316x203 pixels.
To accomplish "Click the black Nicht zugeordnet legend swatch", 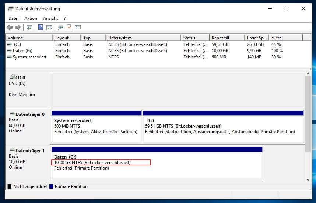I will pyautogui.click(x=10, y=186).
